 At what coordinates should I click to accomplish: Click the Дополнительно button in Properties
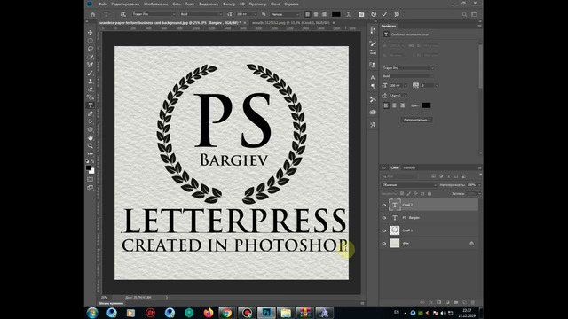416,120
